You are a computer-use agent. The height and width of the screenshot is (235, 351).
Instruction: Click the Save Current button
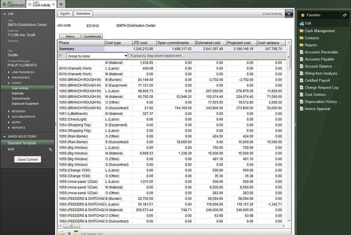[28, 159]
